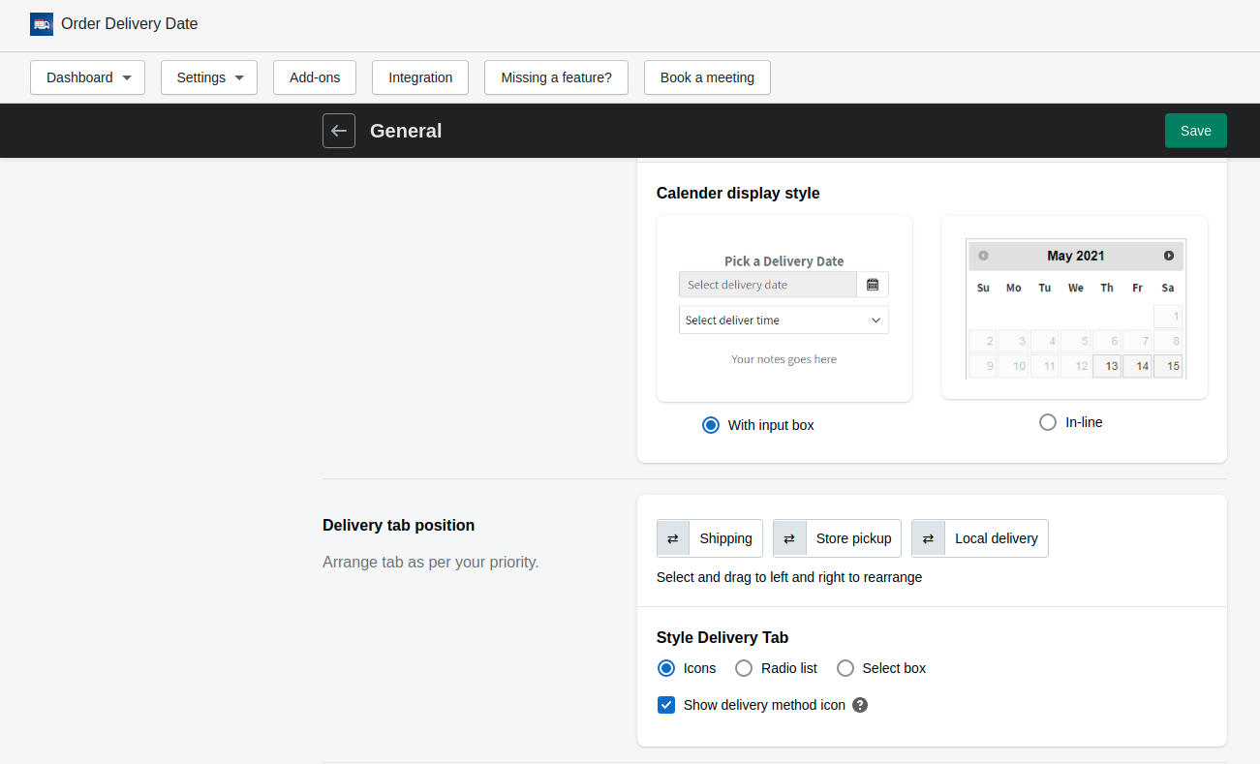
Task: Click the swap arrows icon on Store pickup
Action: tap(789, 538)
